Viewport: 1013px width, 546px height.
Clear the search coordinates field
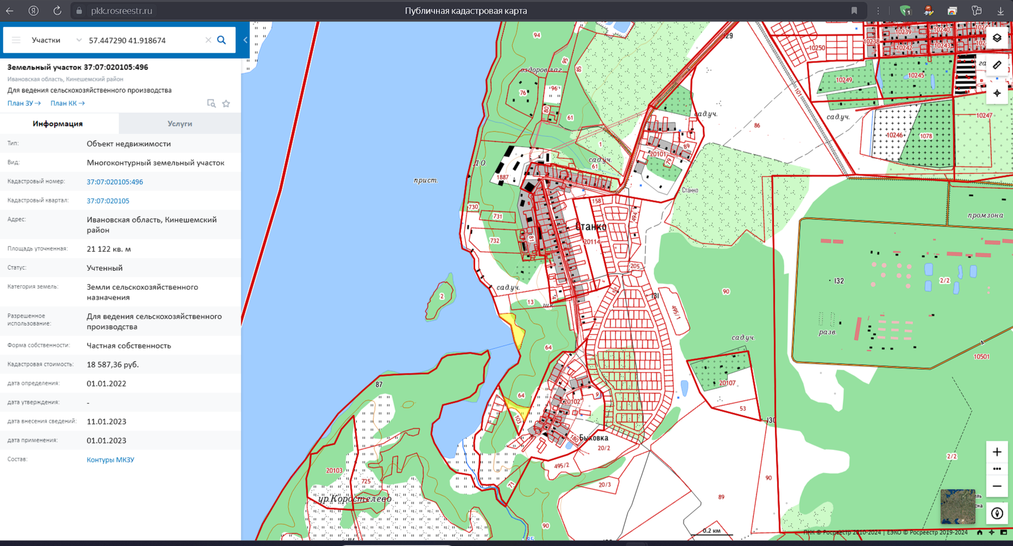coord(208,40)
